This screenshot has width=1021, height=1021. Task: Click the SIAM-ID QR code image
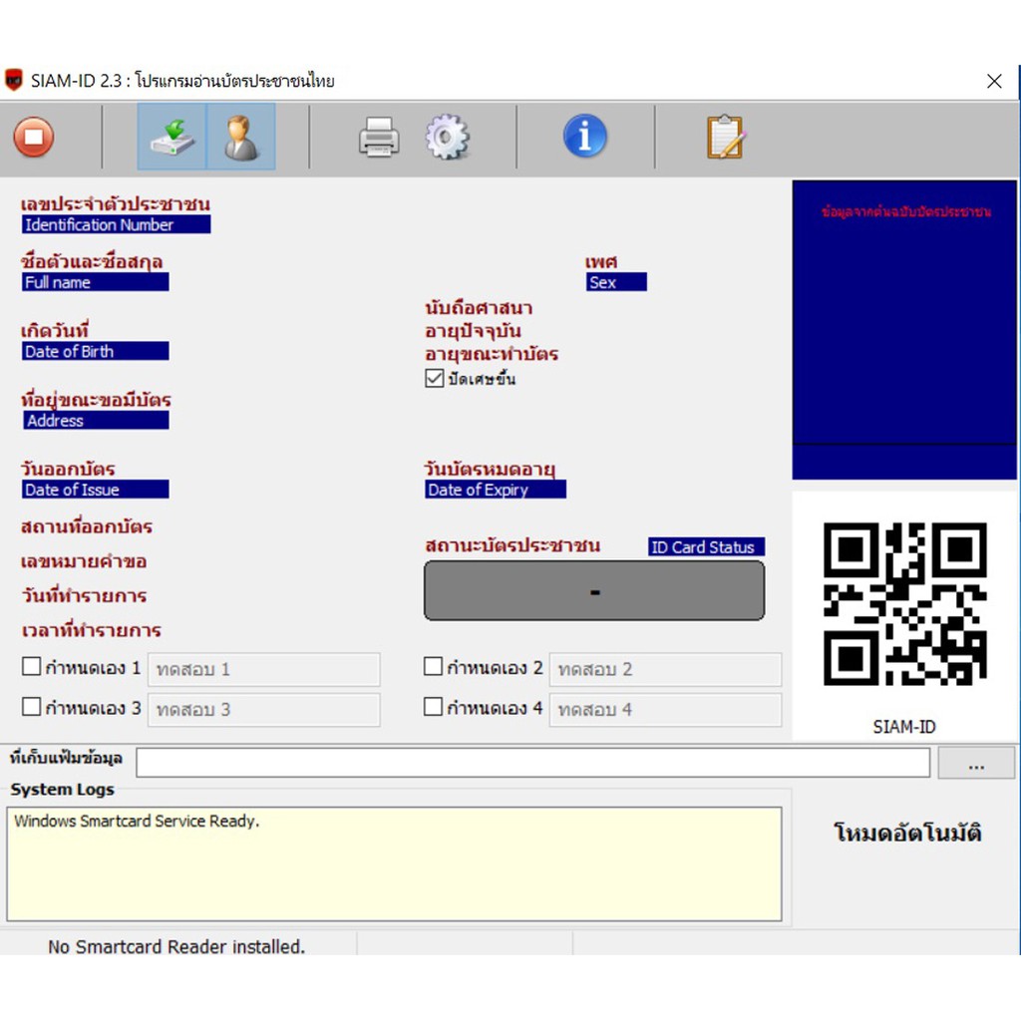click(x=904, y=603)
